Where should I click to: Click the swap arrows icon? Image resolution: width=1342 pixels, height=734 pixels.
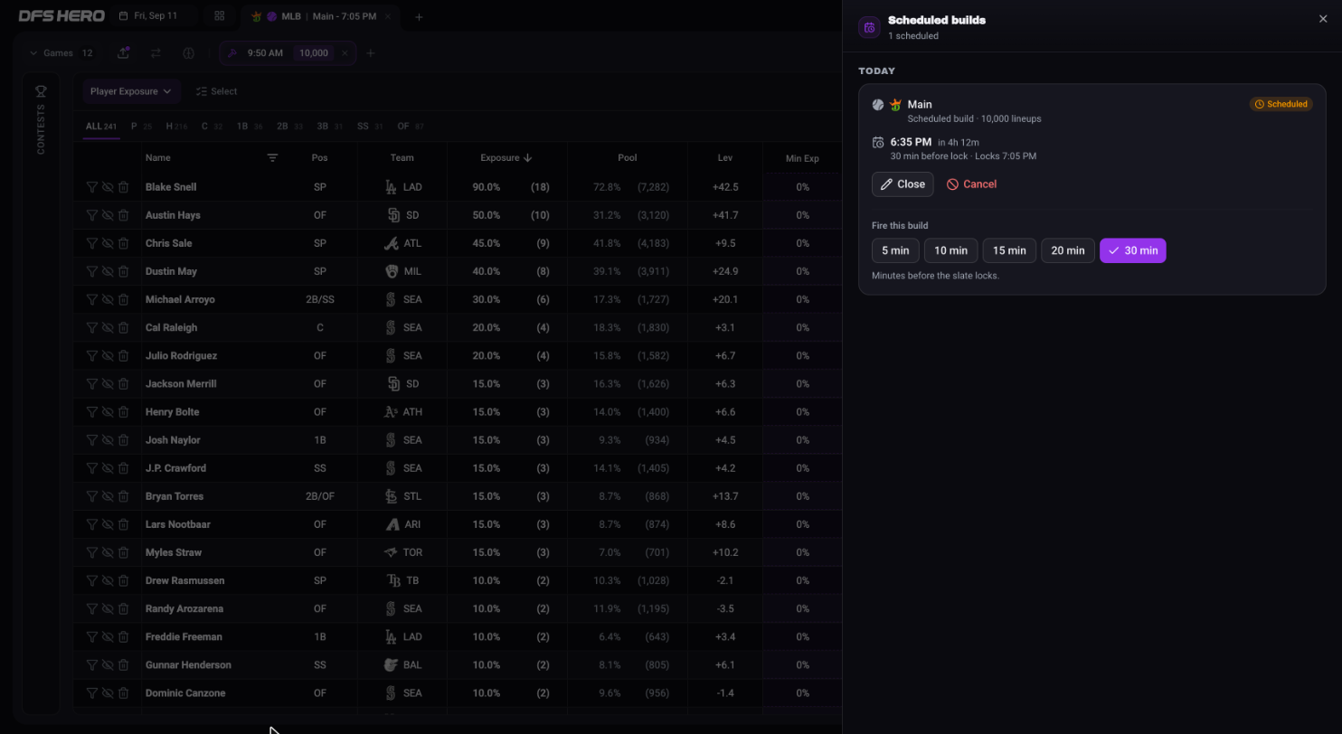pyautogui.click(x=156, y=53)
